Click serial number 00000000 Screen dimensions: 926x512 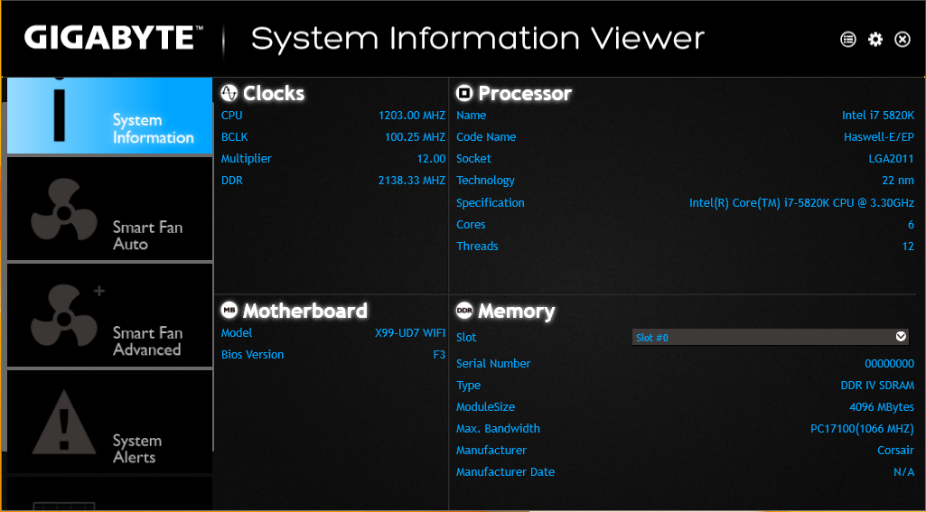pos(889,364)
